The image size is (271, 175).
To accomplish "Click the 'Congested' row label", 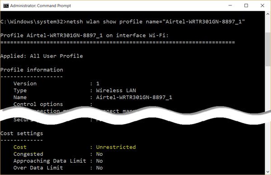I will pos(28,154).
